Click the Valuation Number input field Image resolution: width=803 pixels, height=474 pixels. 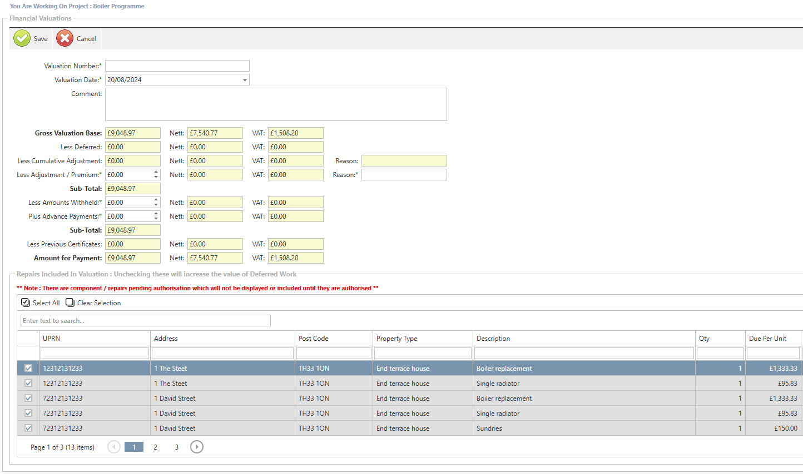(177, 66)
